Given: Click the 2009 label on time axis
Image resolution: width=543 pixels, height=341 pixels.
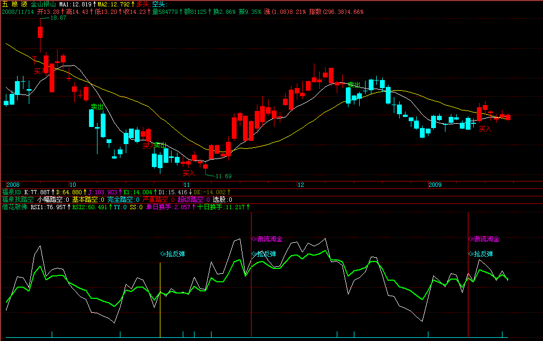Looking at the screenshot, I should coord(435,185).
